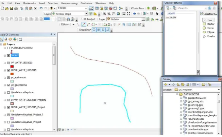Check the PLOTSIEMPATUTM layer checkbox
The height and width of the screenshot is (137, 222).
[x=8, y=48]
